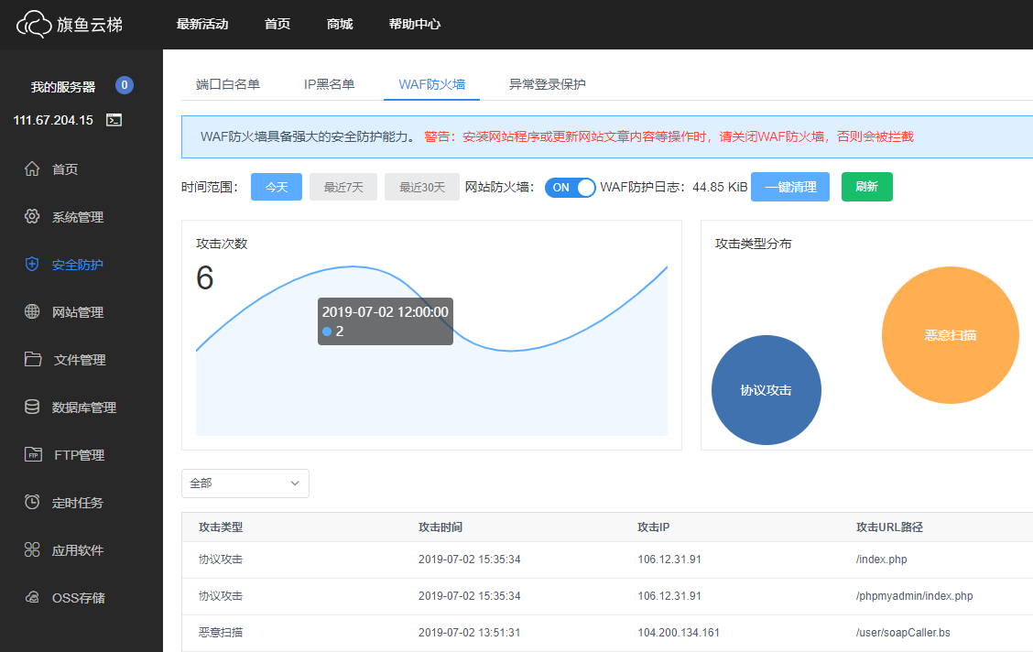Viewport: 1033px width, 652px height.
Task: Click the 恶意扫描 row type cell
Action: click(221, 632)
